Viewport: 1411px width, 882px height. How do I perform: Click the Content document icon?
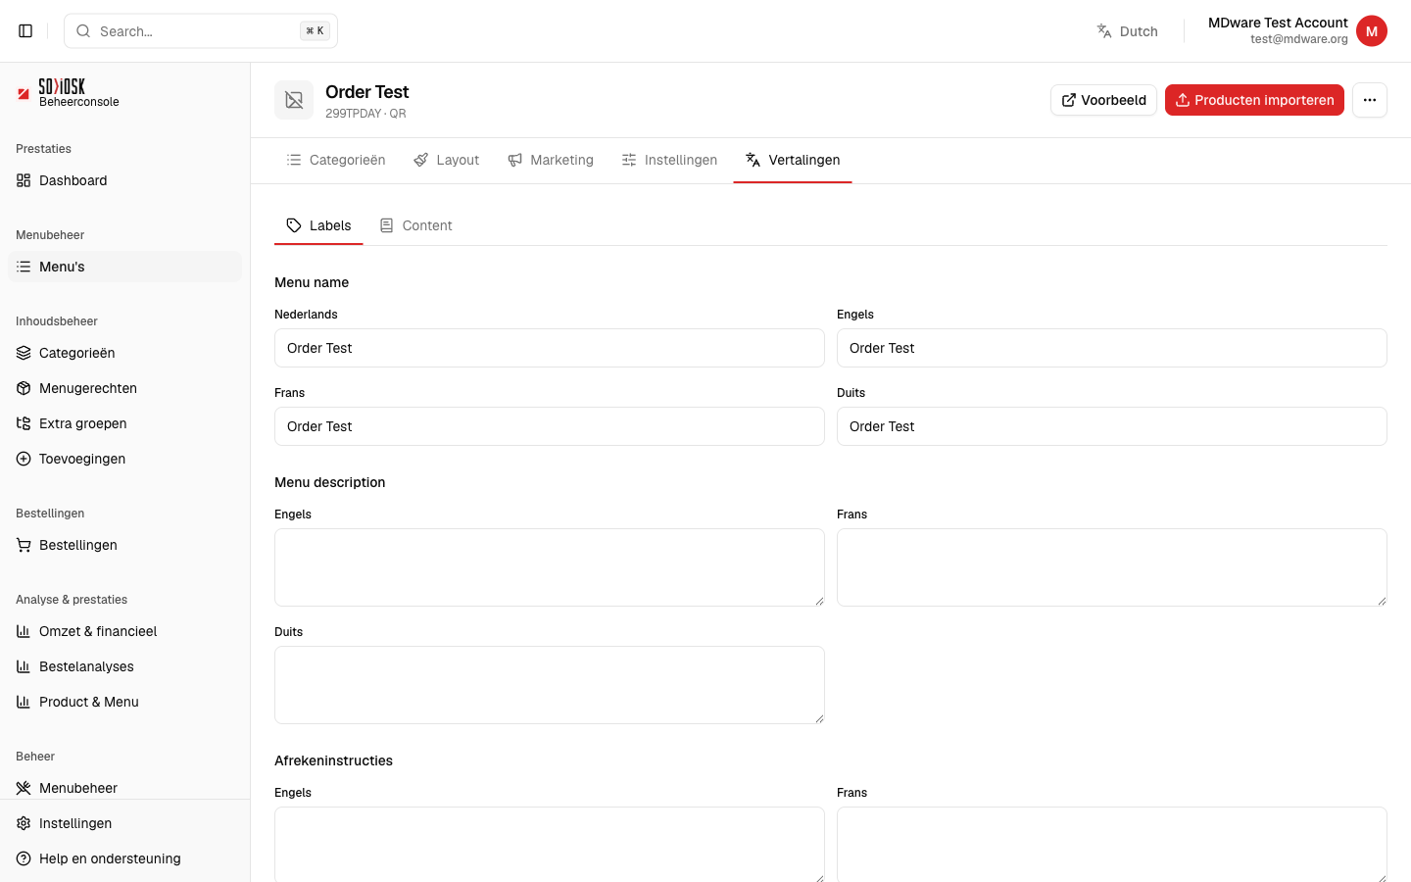coord(387,225)
